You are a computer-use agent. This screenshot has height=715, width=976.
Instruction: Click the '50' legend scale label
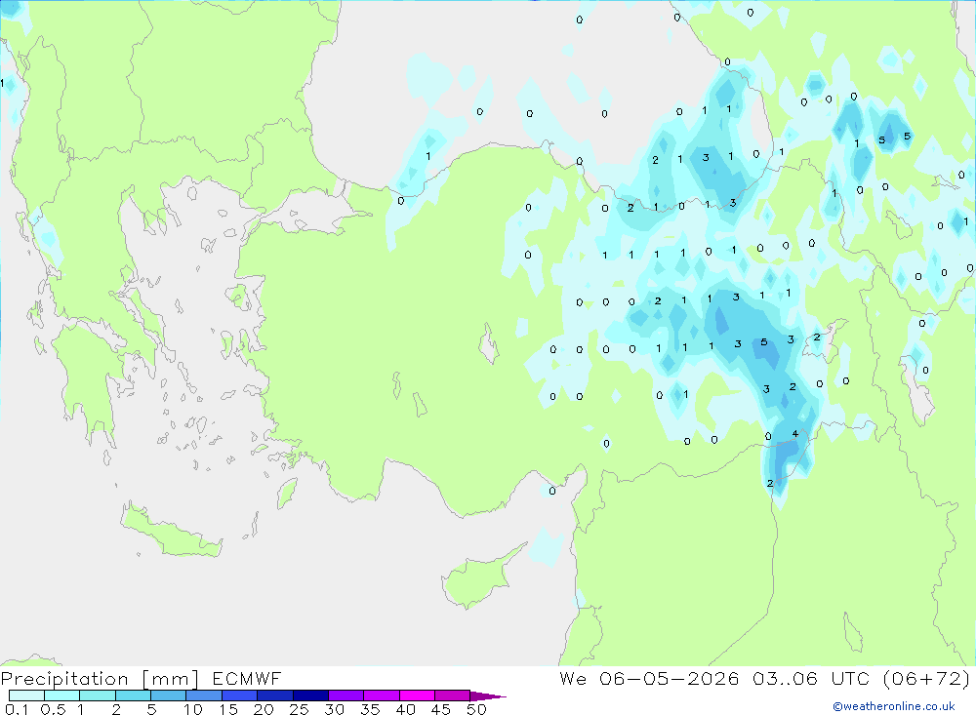[x=476, y=709]
